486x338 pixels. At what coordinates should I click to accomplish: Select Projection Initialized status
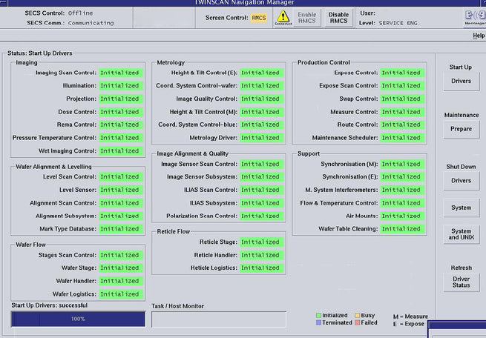tap(120, 99)
